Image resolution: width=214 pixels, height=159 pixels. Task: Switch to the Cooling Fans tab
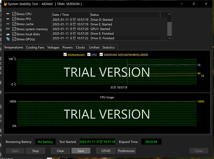pyautogui.click(x=35, y=47)
